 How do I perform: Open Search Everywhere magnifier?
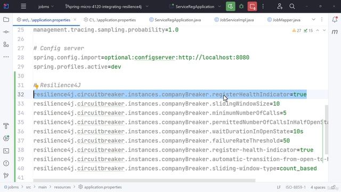click(292, 6)
